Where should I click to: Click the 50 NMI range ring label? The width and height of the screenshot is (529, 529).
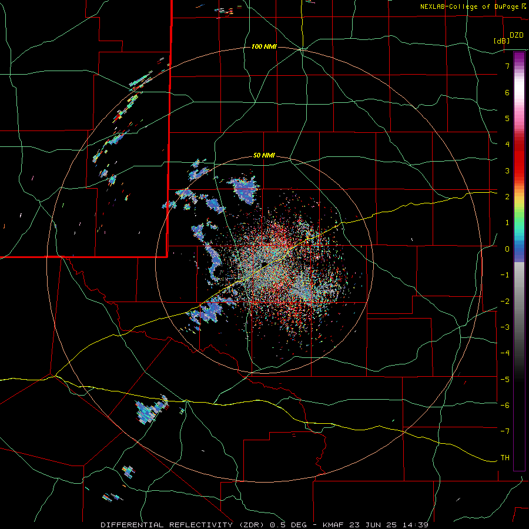point(264,156)
